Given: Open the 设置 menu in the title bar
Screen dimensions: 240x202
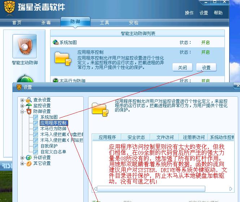Looking at the screenshot, I should [x=204, y=13].
